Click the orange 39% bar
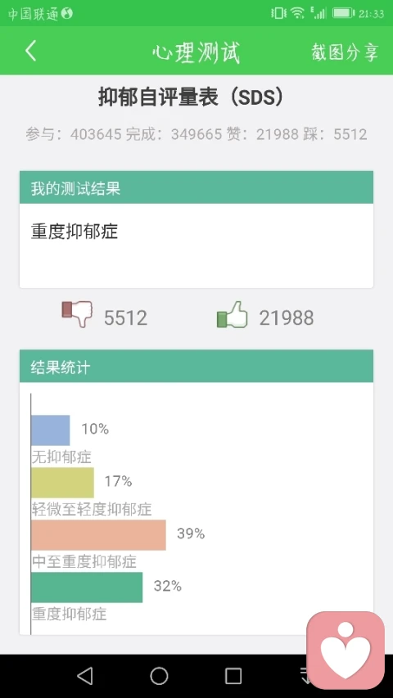Screen dimensions: 393x698 pyautogui.click(x=98, y=535)
